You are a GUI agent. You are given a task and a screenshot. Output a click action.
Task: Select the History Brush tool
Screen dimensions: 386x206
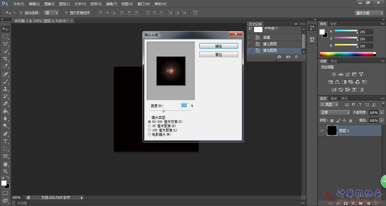pyautogui.click(x=5, y=96)
